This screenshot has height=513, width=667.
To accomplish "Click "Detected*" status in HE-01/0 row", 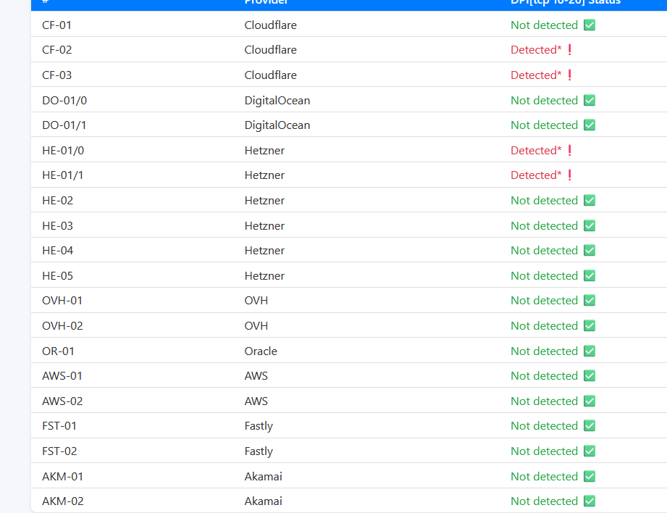I will click(536, 150).
